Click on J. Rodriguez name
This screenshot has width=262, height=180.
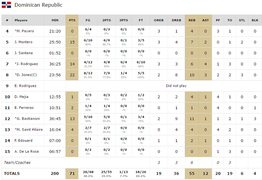(26, 64)
